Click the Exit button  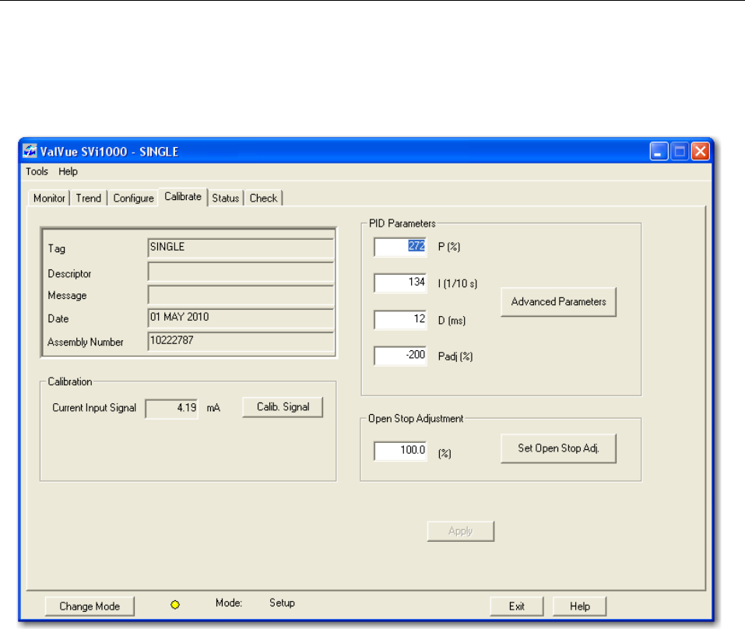[x=516, y=606]
